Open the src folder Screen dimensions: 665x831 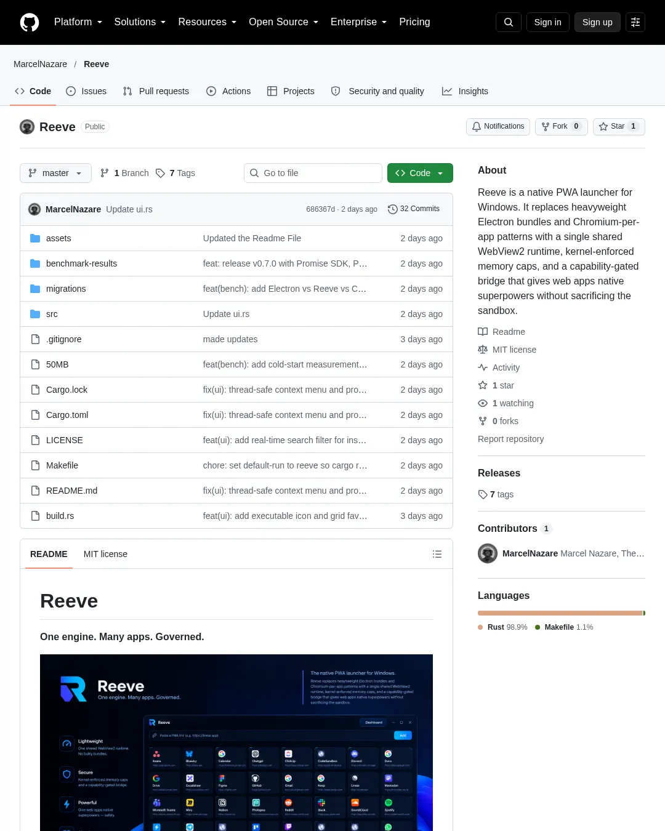click(x=52, y=314)
